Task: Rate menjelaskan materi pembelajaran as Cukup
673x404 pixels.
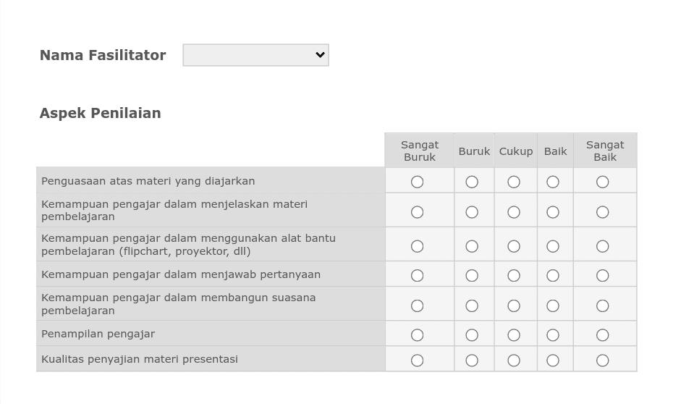Action: coord(513,212)
